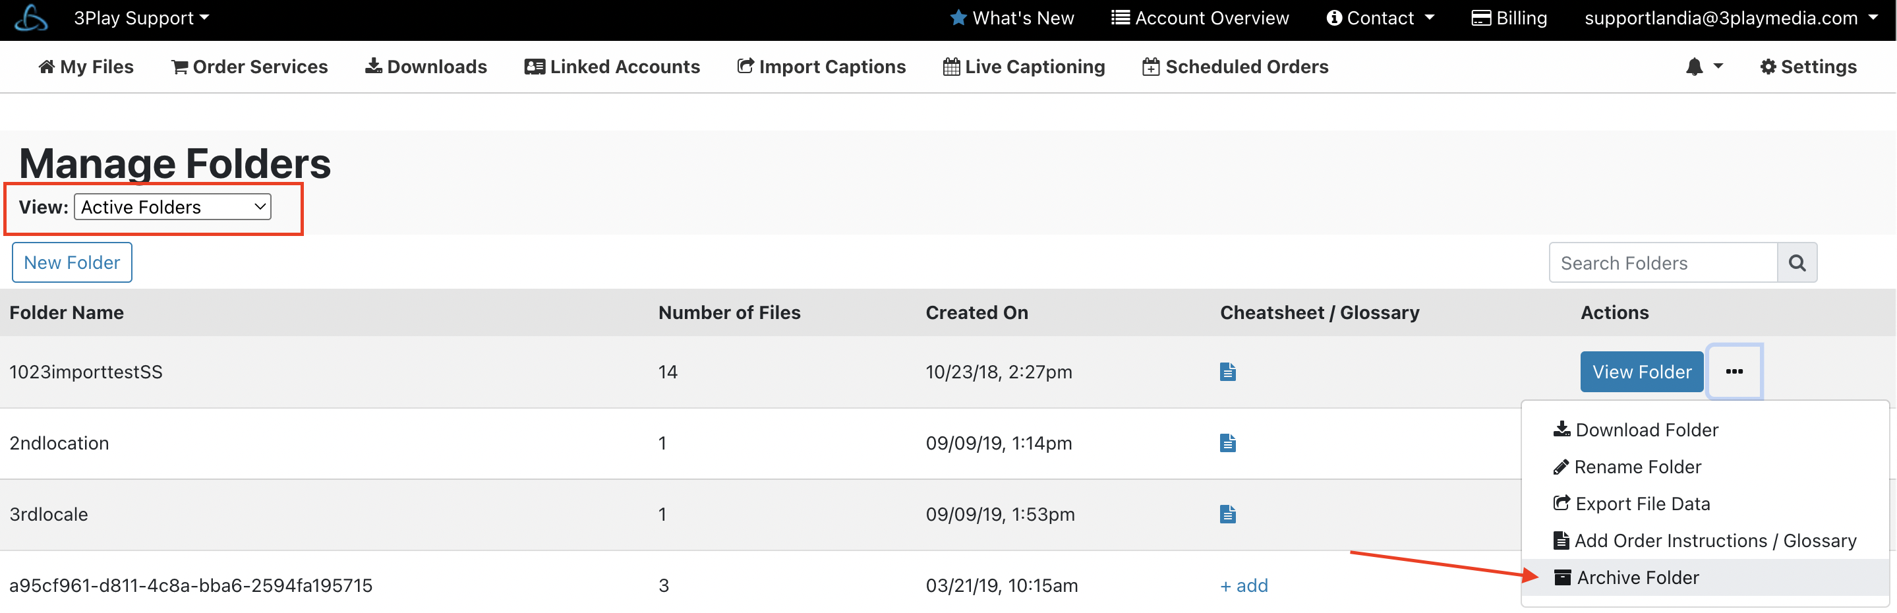This screenshot has height=613, width=1897.
Task: Open Settings
Action: coord(1808,67)
